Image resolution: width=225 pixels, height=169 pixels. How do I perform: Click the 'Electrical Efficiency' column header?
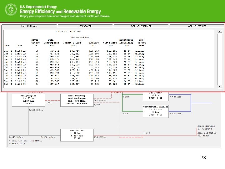(126, 41)
